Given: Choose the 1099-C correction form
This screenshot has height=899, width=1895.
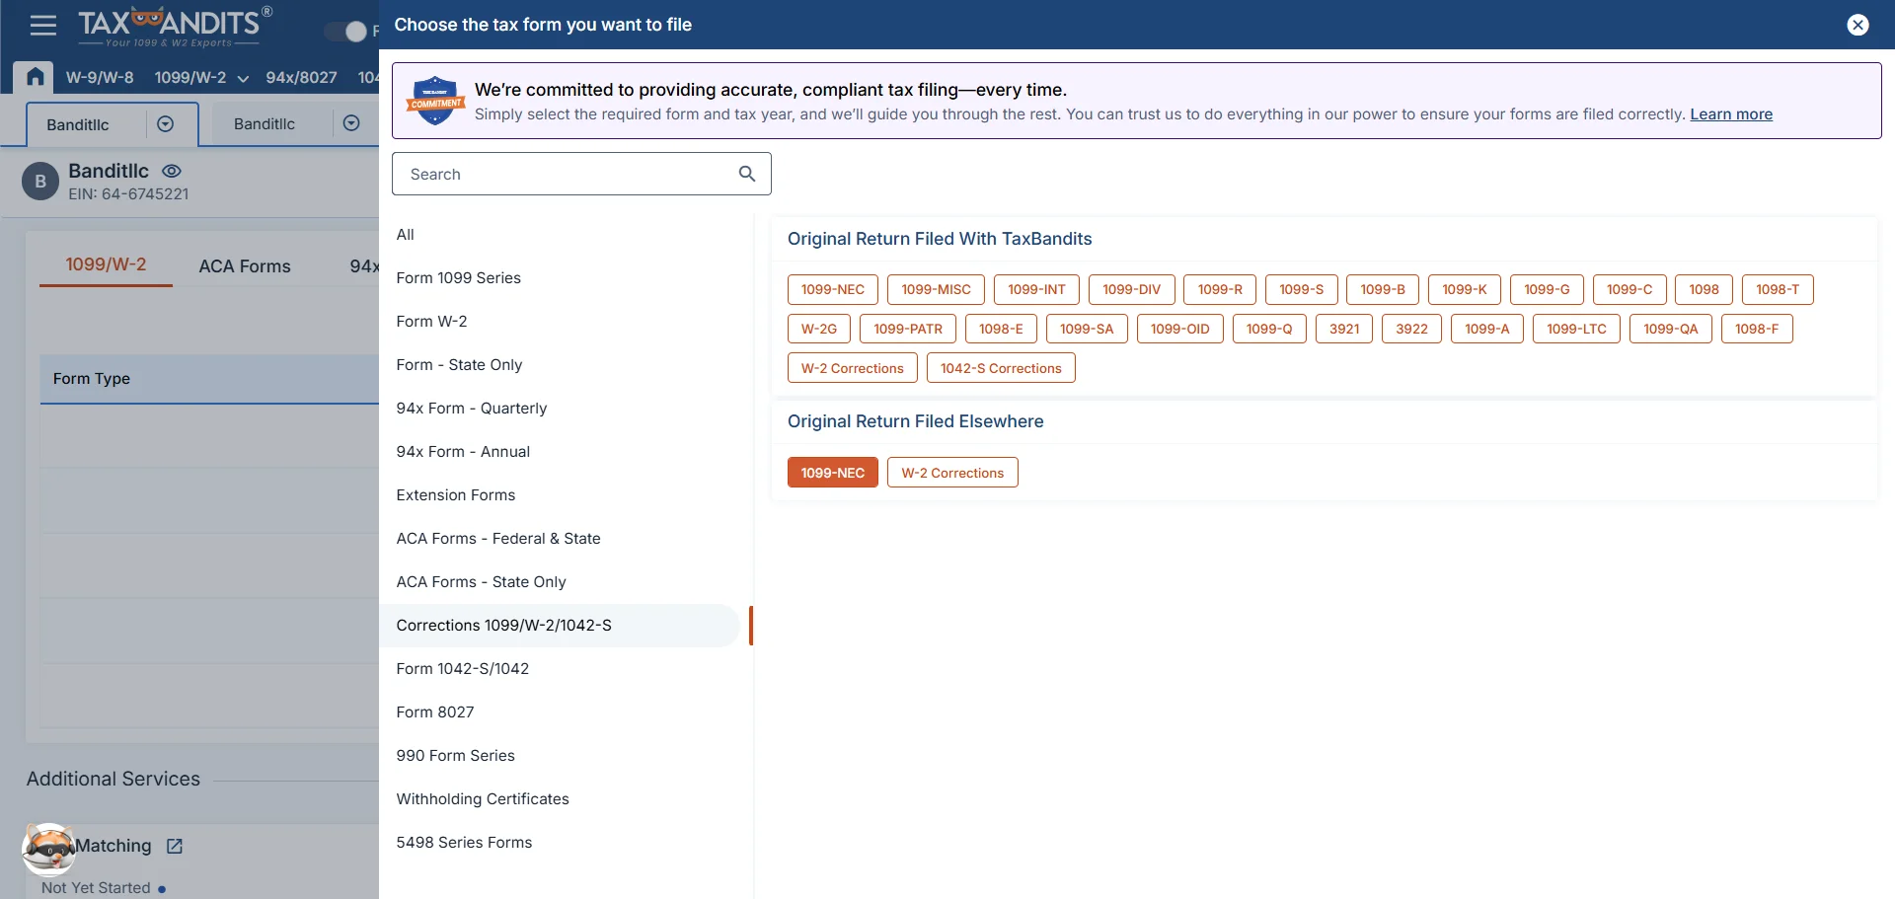Looking at the screenshot, I should pos(1629,289).
